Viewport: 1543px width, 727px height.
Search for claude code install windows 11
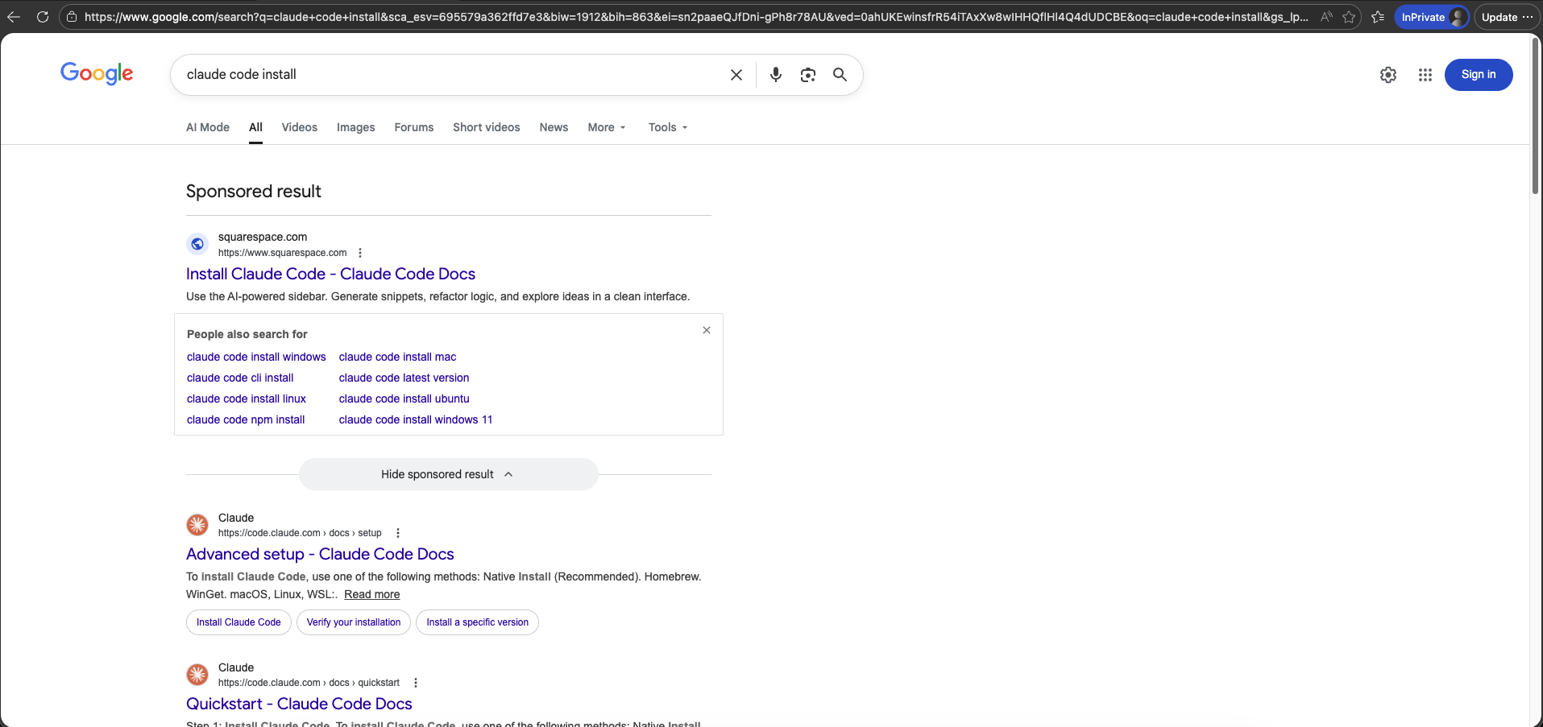pyautogui.click(x=416, y=419)
